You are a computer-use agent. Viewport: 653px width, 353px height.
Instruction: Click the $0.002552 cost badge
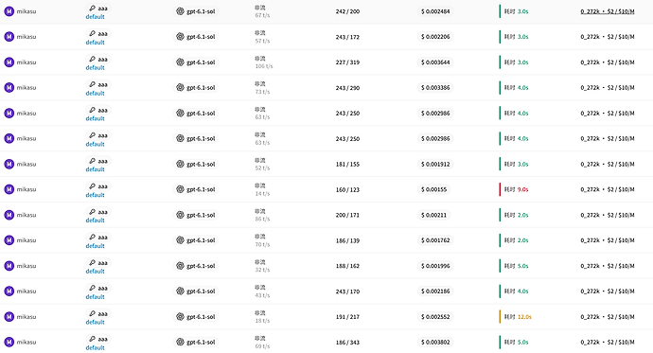pyautogui.click(x=435, y=317)
